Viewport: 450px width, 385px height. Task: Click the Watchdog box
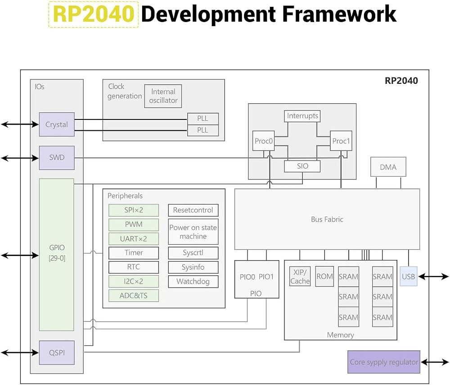[193, 281]
